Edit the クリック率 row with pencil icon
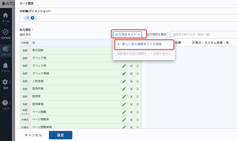Image resolution: width=237 pixels, height=141 pixels. (124, 66)
